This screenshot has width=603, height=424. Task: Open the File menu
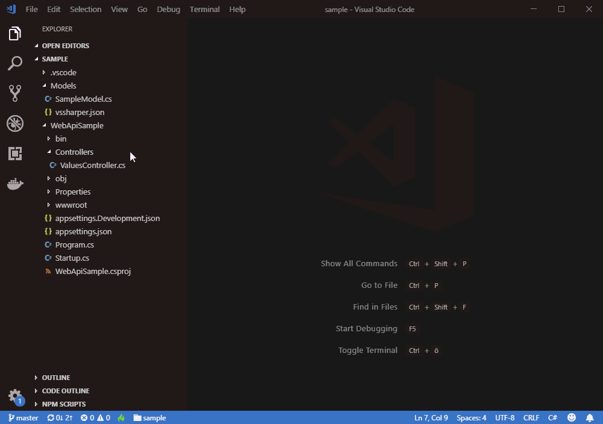pyautogui.click(x=31, y=9)
